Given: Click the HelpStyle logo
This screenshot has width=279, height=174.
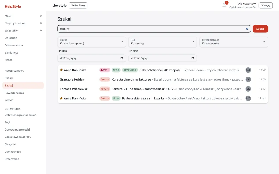Looking at the screenshot, I should (x=13, y=6).
